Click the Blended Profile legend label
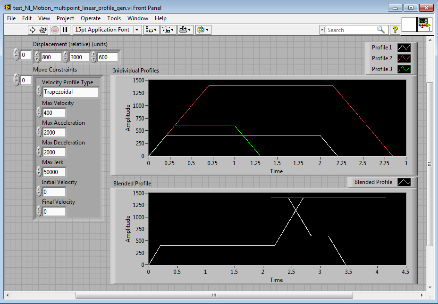The image size is (438, 304). pyautogui.click(x=373, y=182)
